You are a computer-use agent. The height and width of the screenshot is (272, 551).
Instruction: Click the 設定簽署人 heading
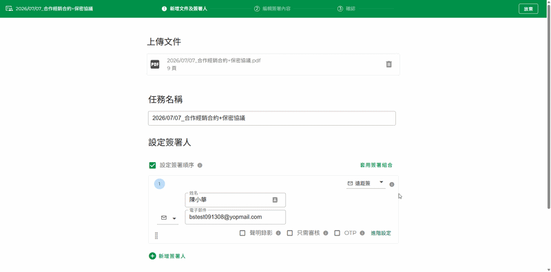coord(169,142)
